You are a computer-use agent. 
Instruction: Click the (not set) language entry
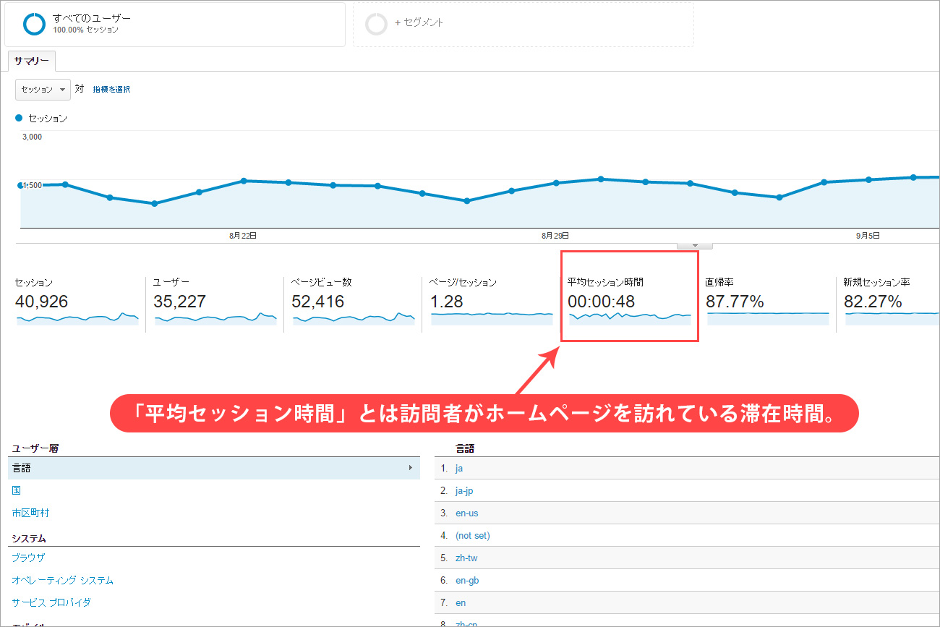click(x=473, y=536)
